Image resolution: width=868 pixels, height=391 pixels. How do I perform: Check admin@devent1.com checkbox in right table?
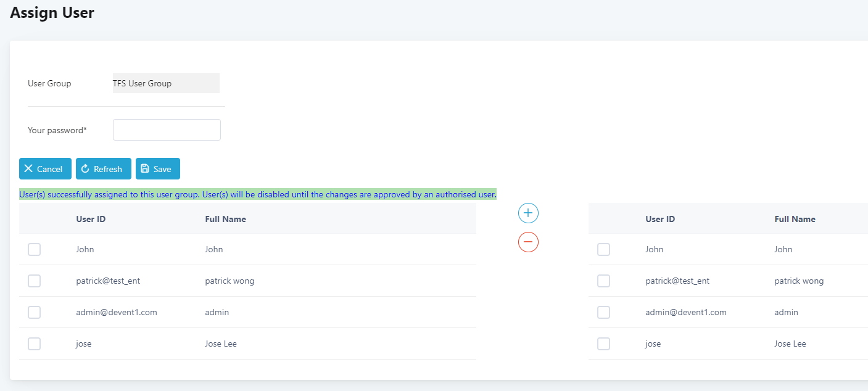point(604,312)
